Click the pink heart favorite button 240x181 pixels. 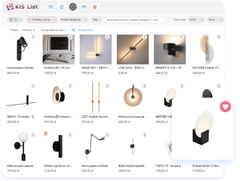click(x=225, y=107)
